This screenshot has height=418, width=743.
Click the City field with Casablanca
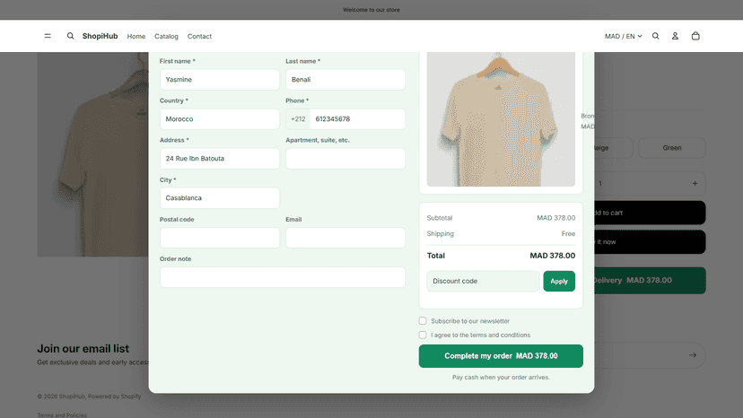[219, 197]
